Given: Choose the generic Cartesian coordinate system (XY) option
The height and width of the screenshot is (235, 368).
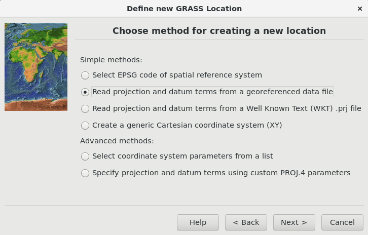Looking at the screenshot, I should point(85,126).
